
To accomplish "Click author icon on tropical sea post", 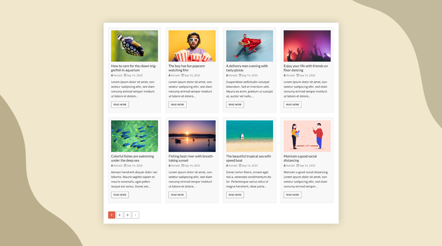I will [227, 165].
